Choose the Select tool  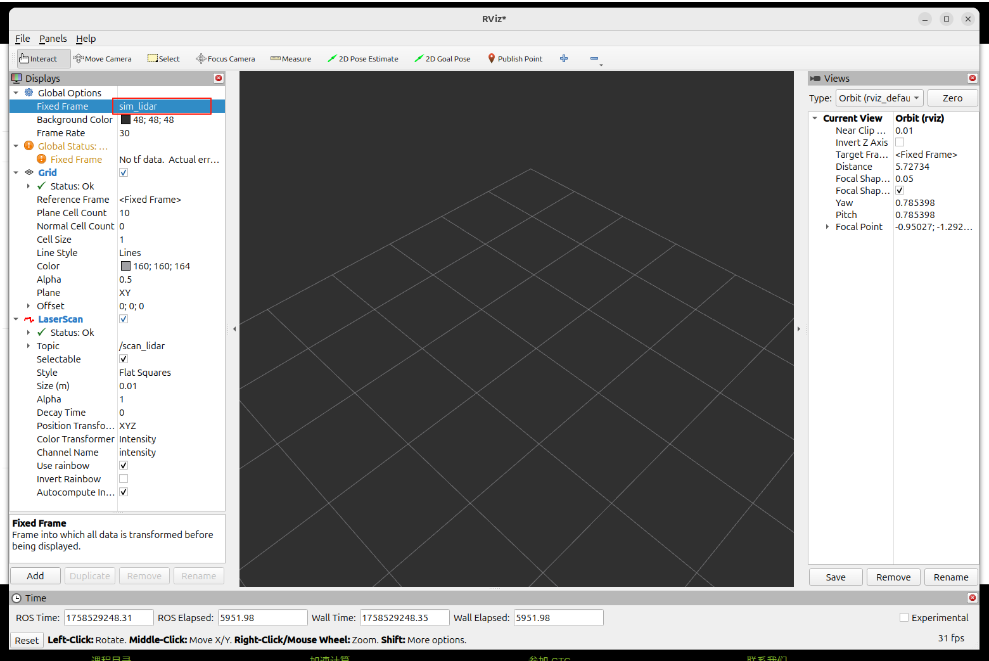[x=163, y=59]
